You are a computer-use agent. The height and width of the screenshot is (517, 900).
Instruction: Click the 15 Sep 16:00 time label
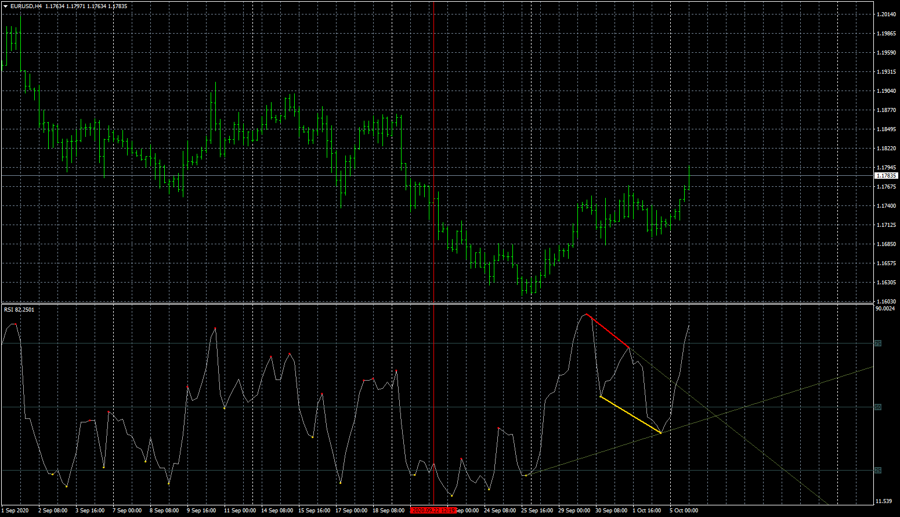pos(315,511)
